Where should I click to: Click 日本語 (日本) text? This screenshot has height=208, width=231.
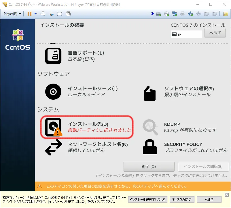tap(81, 59)
